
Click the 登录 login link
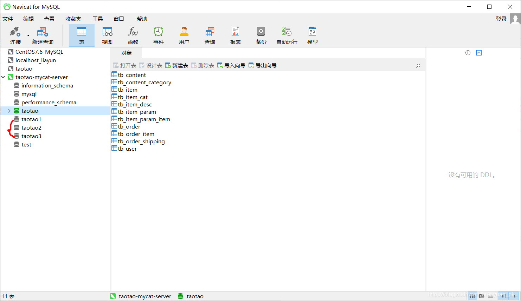coord(501,19)
